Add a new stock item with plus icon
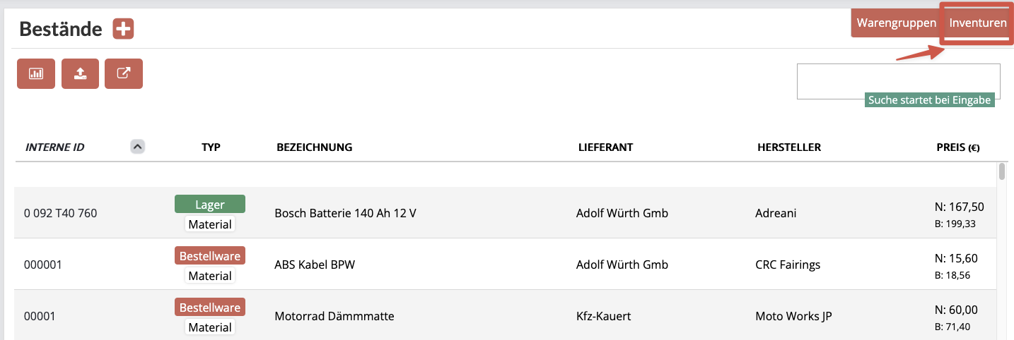The width and height of the screenshot is (1014, 340). pyautogui.click(x=123, y=29)
